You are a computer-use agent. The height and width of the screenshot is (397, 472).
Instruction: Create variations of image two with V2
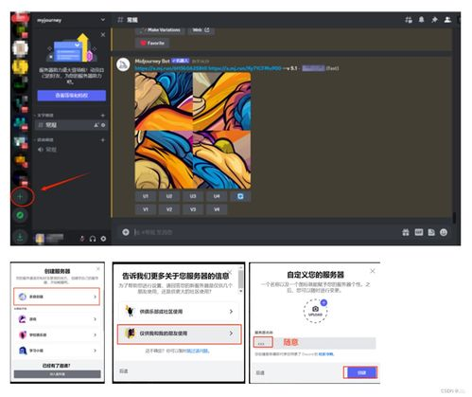169,209
